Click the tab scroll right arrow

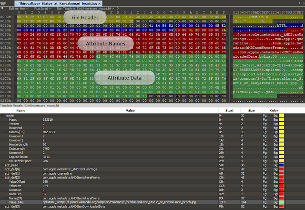[303, 3]
